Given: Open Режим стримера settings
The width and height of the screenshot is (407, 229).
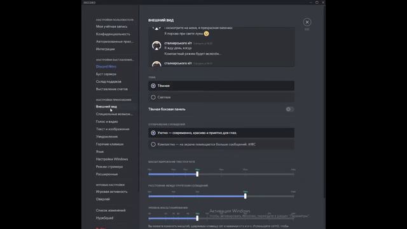Looking at the screenshot, I should 109,167.
